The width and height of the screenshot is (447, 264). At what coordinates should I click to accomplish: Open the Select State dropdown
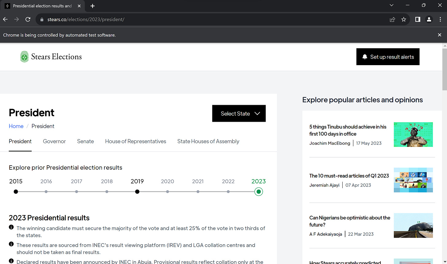[x=239, y=113]
